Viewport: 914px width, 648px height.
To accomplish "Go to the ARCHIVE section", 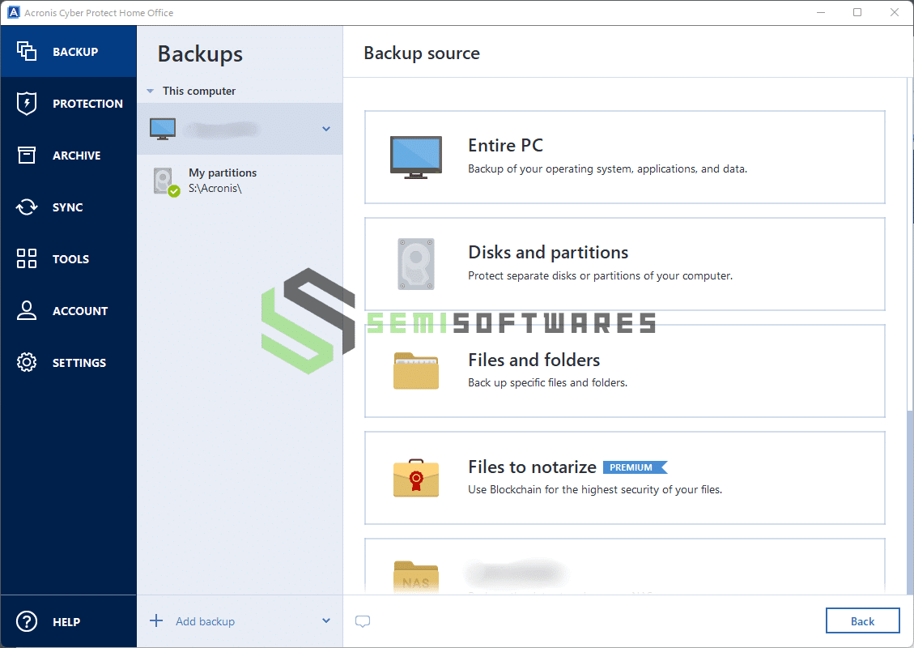I will (x=68, y=156).
